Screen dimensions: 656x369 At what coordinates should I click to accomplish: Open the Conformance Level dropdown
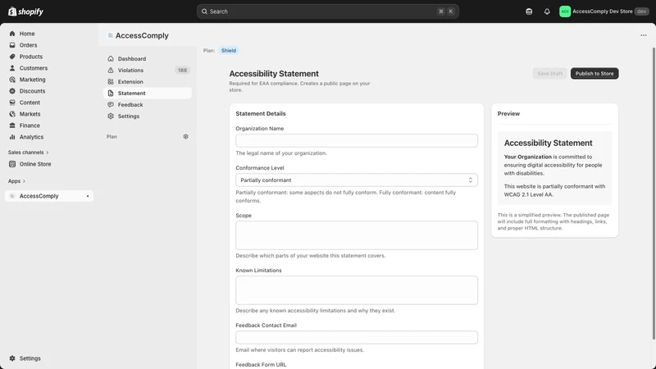point(357,180)
